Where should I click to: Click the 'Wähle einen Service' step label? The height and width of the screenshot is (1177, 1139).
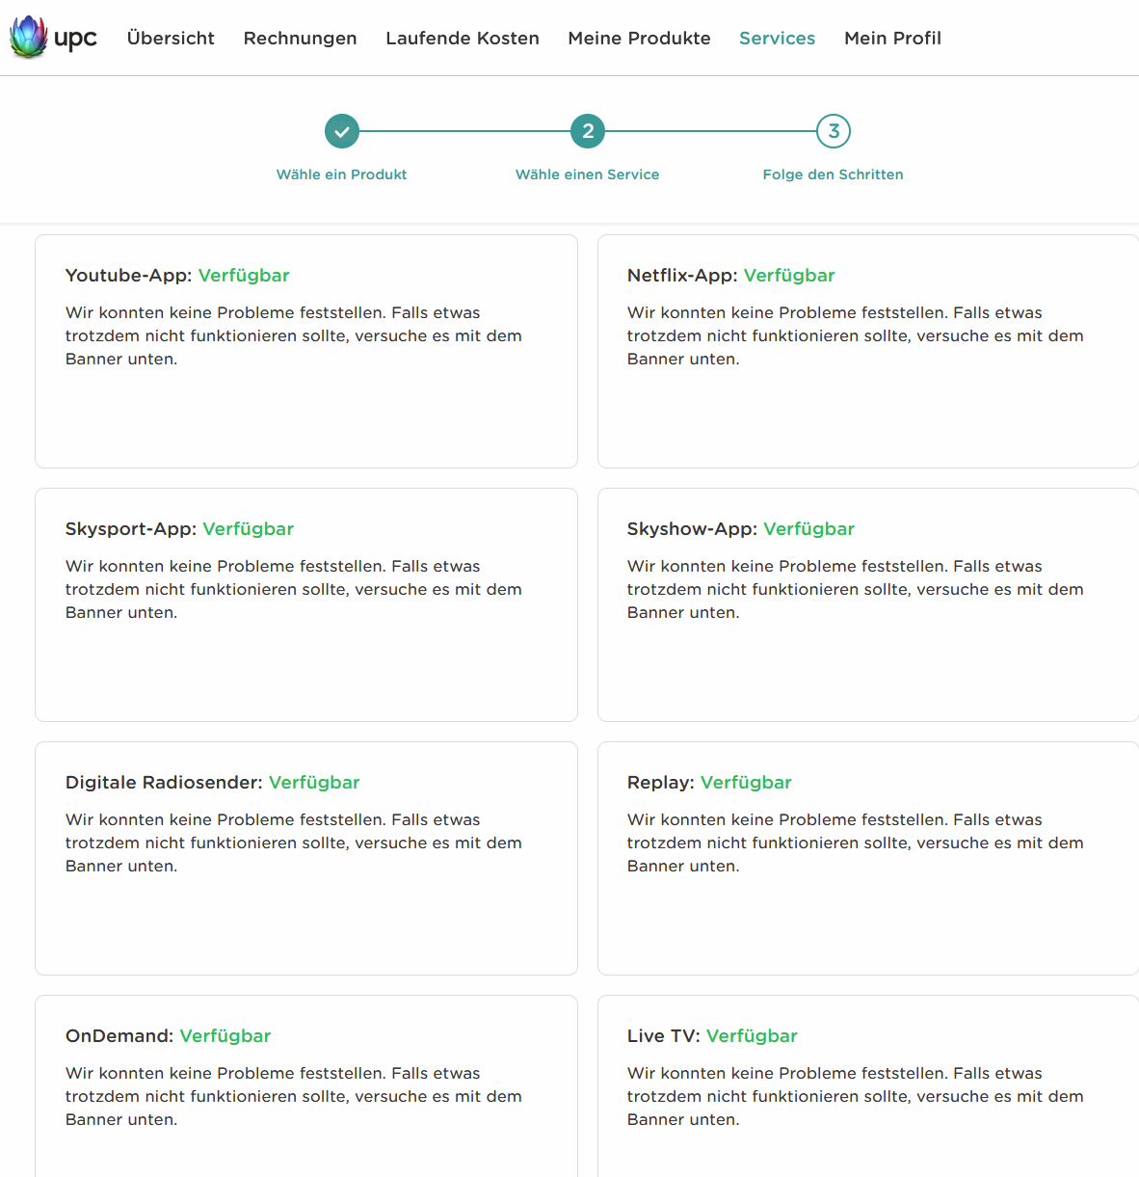(588, 174)
